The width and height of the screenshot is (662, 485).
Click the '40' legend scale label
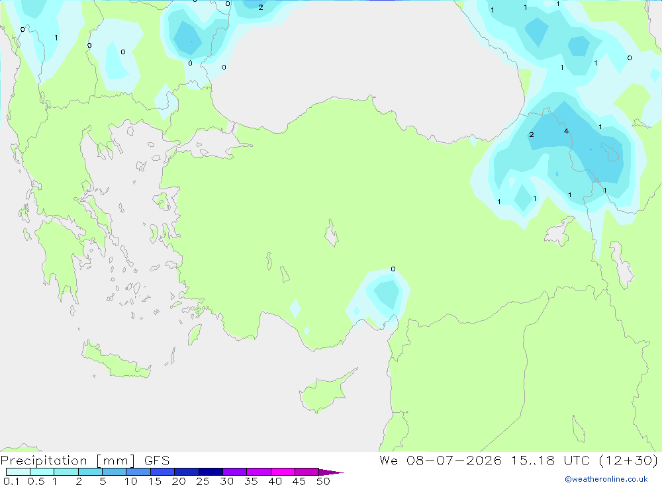click(275, 481)
